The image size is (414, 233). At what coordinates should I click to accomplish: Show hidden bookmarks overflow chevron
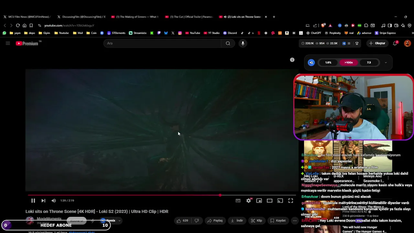[x=412, y=33]
